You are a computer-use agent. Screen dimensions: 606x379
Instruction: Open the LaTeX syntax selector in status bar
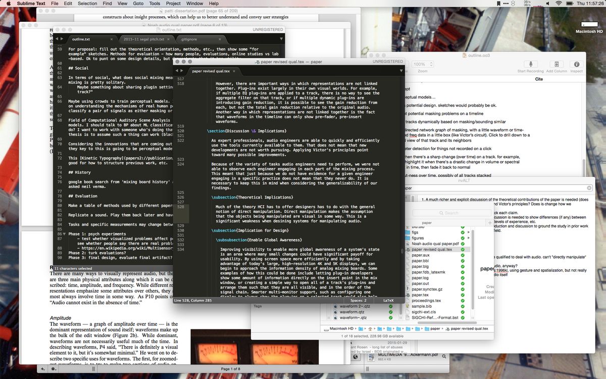pos(388,300)
